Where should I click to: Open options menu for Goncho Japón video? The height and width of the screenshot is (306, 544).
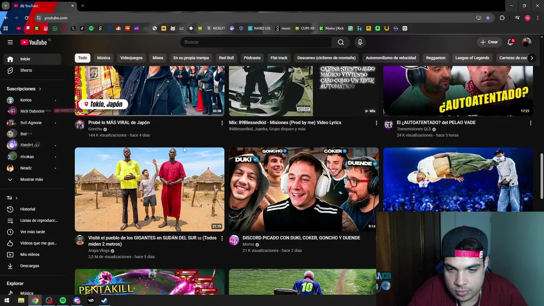point(222,123)
